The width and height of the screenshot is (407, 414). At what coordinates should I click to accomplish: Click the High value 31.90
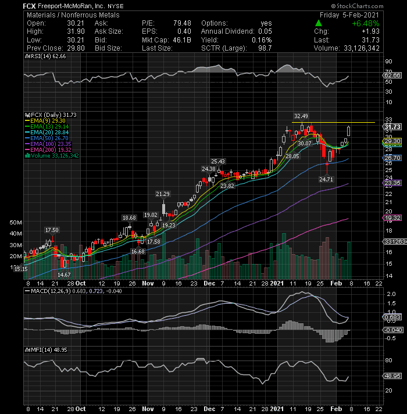click(x=76, y=31)
